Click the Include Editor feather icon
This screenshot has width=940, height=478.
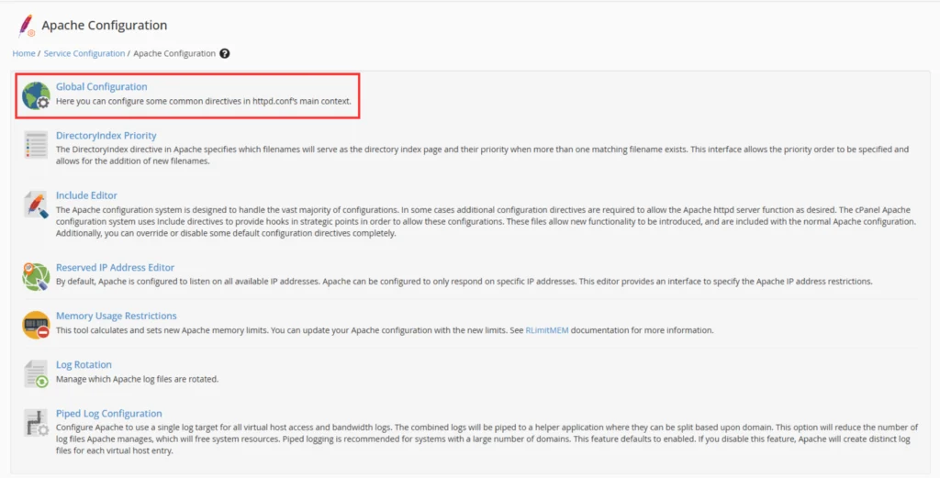pyautogui.click(x=36, y=205)
